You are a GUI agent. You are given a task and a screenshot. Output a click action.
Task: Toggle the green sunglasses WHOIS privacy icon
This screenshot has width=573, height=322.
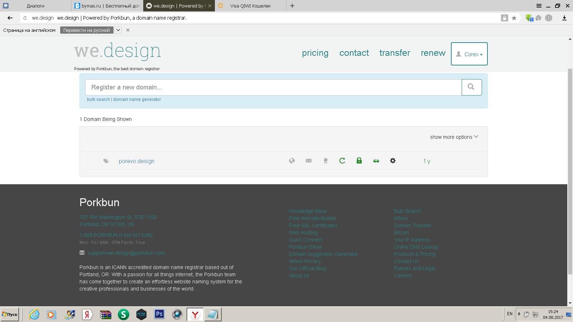[x=376, y=161]
